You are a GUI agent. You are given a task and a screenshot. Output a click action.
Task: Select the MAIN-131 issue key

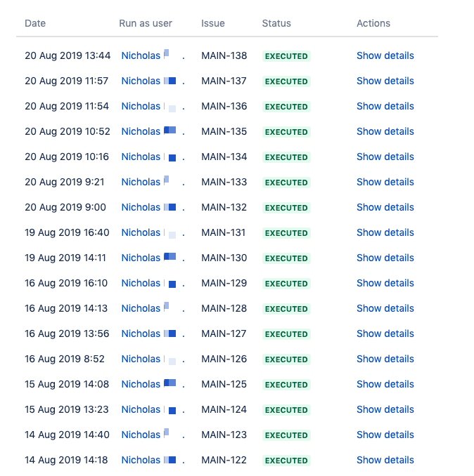[x=223, y=232]
